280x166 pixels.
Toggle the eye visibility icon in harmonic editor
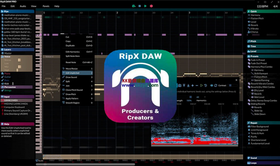tap(211, 86)
